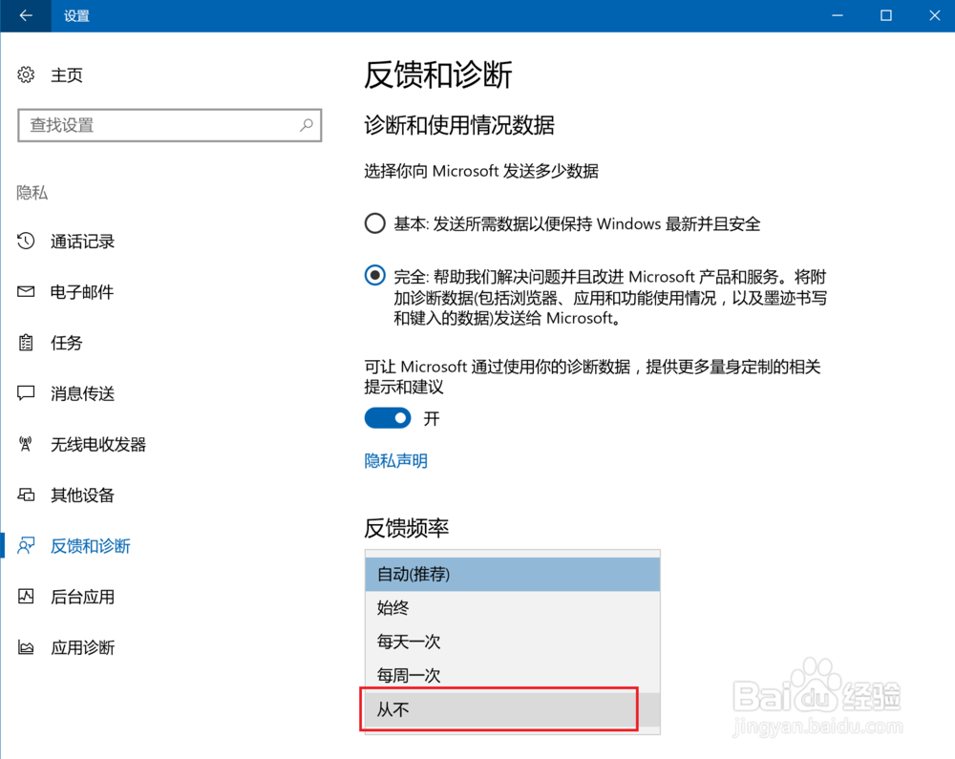The image size is (955, 759).
Task: Click the radio transceiver antenna icon
Action: pos(26,444)
